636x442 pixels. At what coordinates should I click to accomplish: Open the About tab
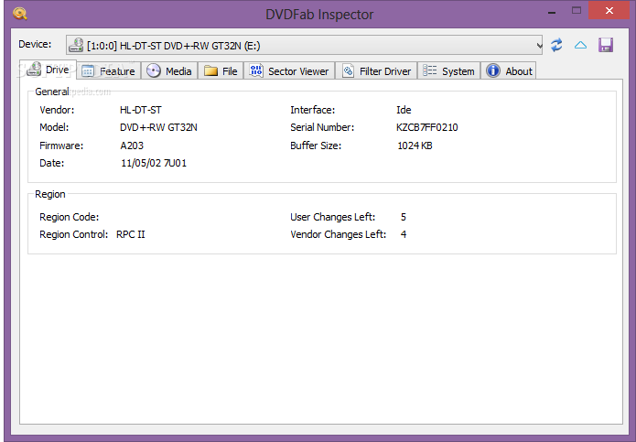point(509,71)
